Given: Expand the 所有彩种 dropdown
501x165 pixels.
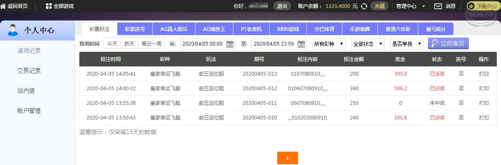Looking at the screenshot, I should click(329, 44).
